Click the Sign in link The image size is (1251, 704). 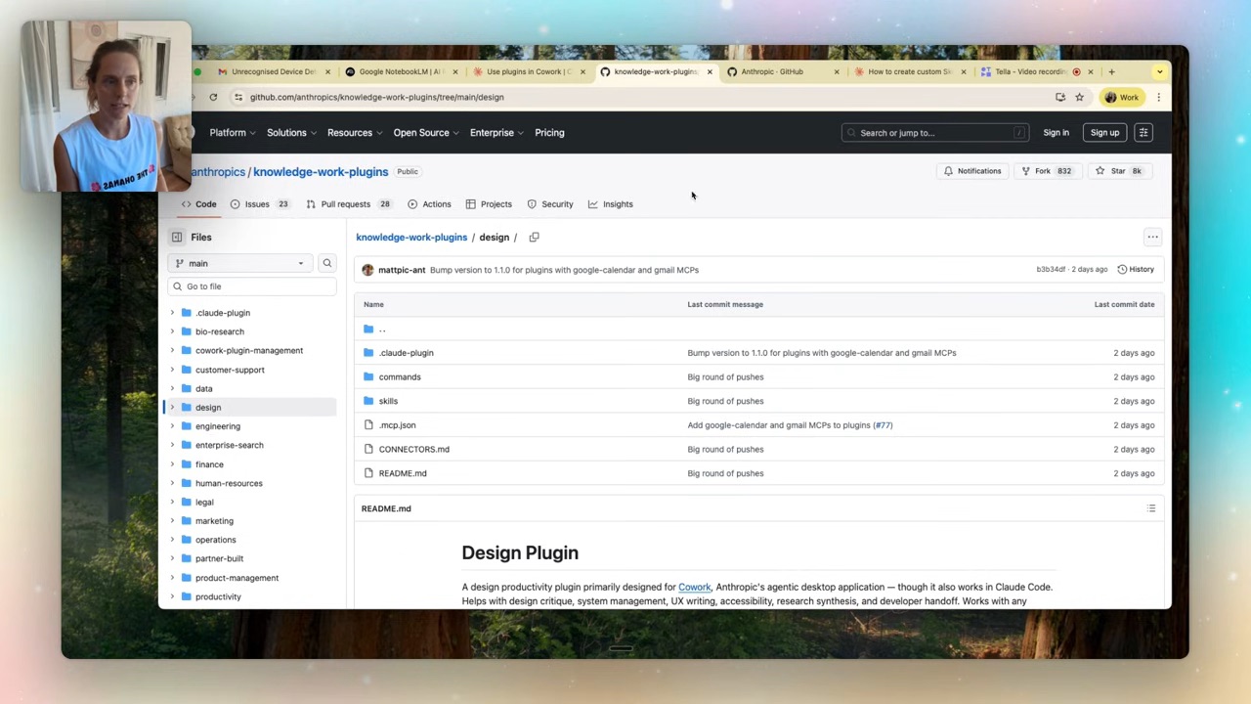click(x=1056, y=133)
